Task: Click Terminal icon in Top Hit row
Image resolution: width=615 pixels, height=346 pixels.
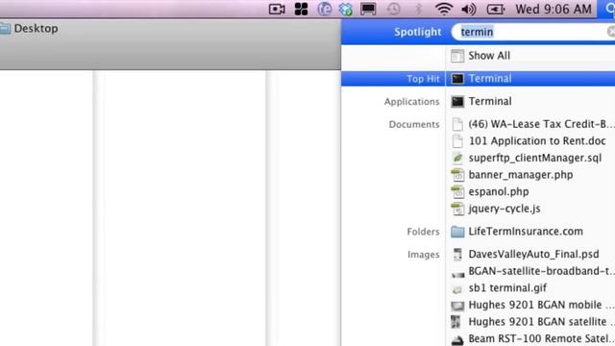Action: click(x=457, y=79)
